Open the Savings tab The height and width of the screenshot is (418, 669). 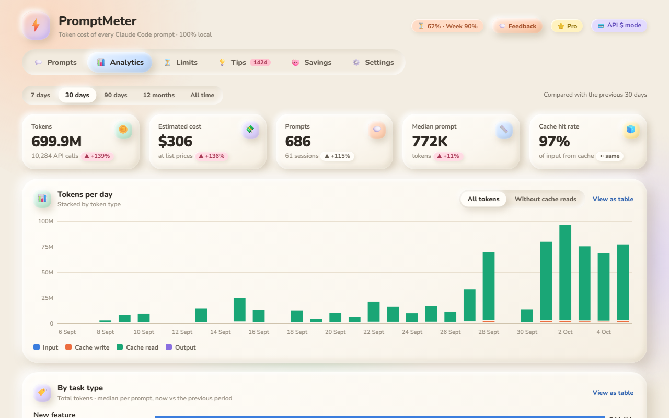pos(312,62)
